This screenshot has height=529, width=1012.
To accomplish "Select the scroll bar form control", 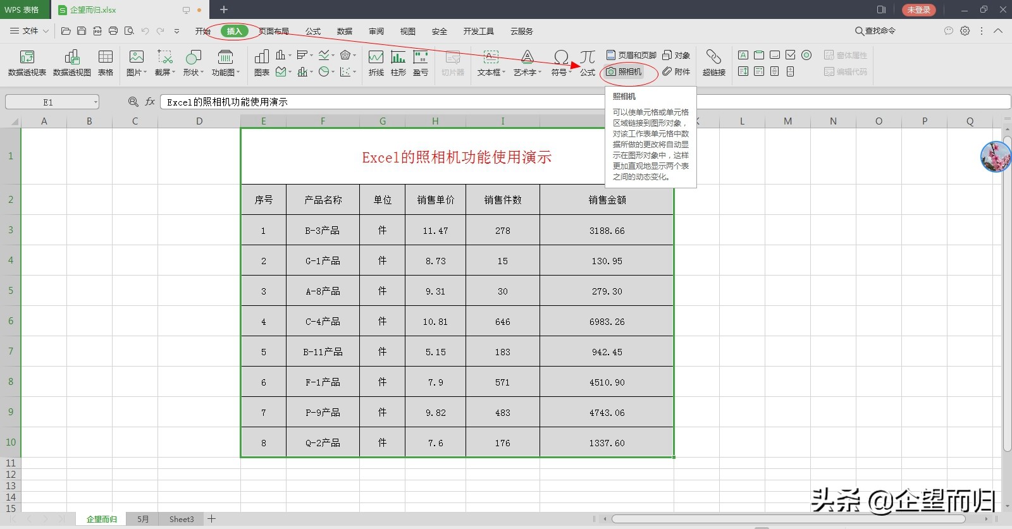I will pos(775,71).
